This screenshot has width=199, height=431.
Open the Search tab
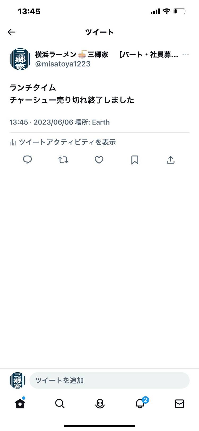tap(60, 404)
